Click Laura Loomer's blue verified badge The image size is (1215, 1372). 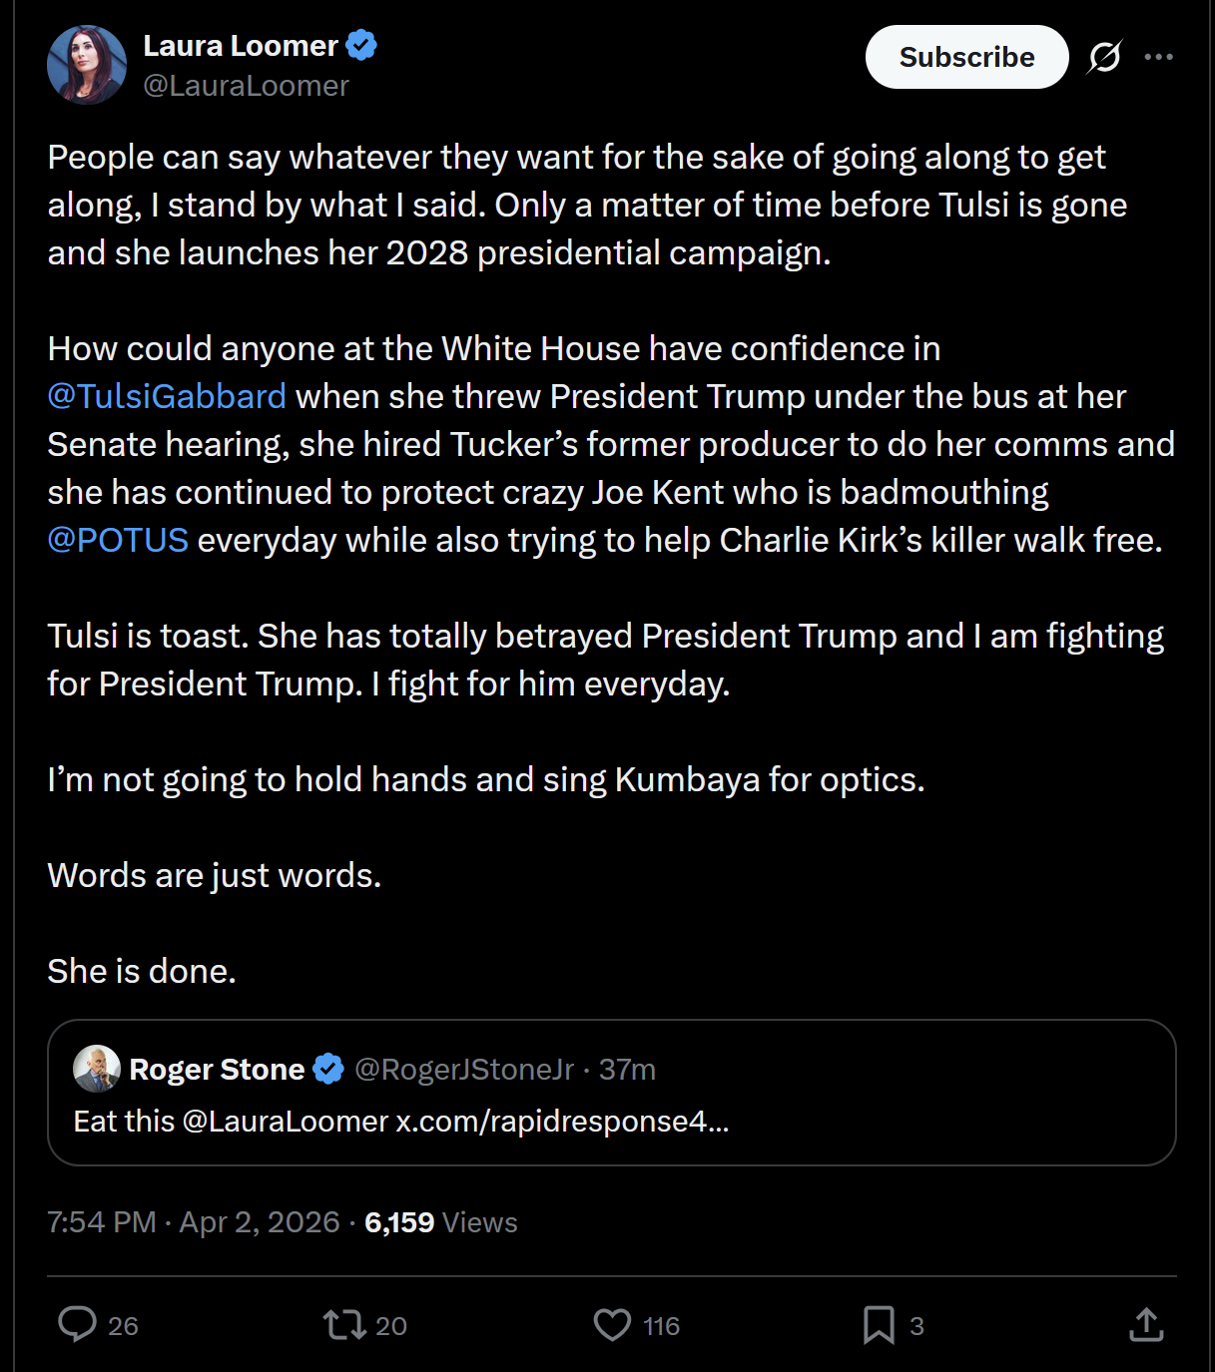[x=361, y=45]
